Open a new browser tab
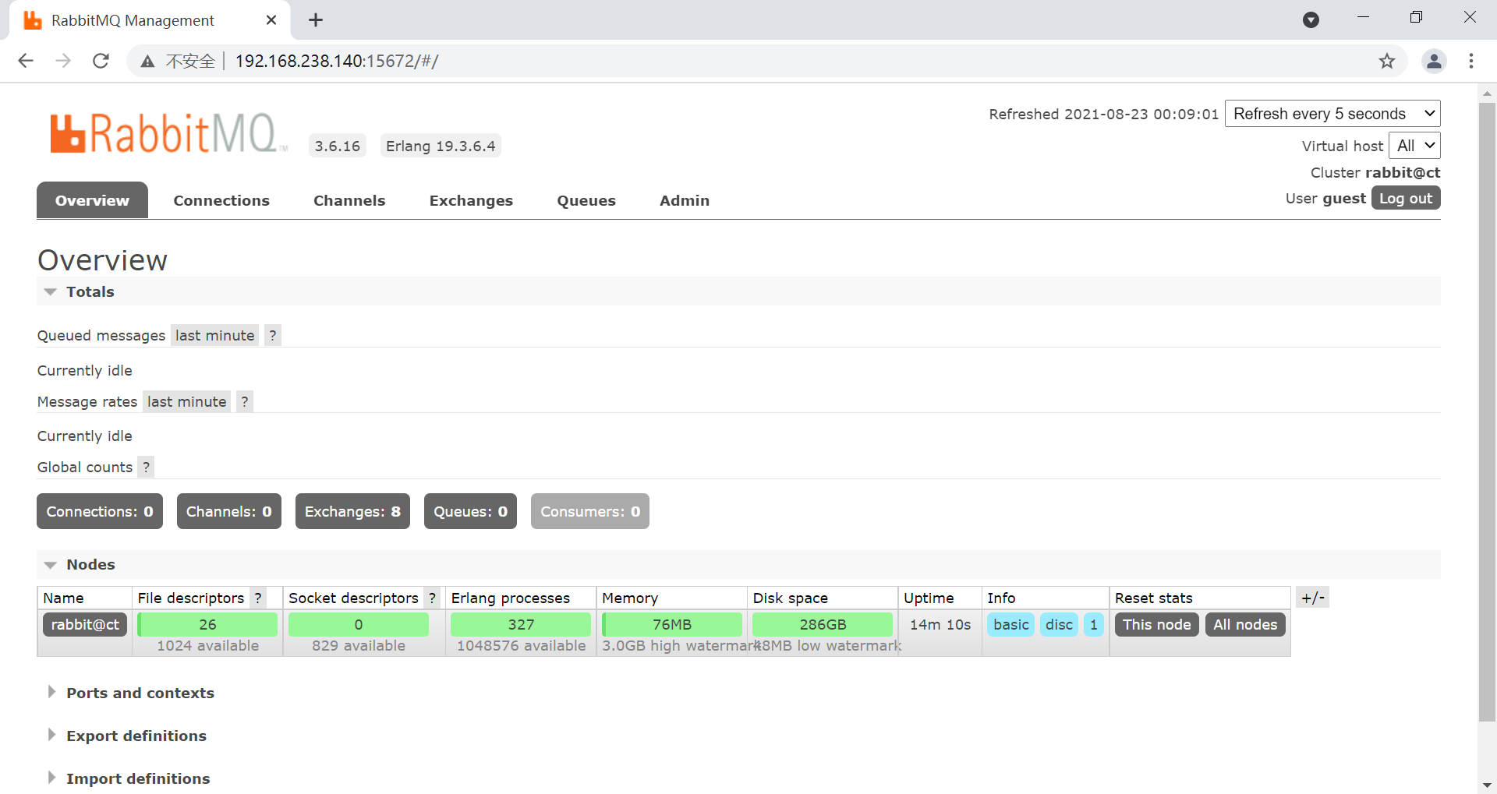This screenshot has height=794, width=1497. pyautogui.click(x=316, y=20)
